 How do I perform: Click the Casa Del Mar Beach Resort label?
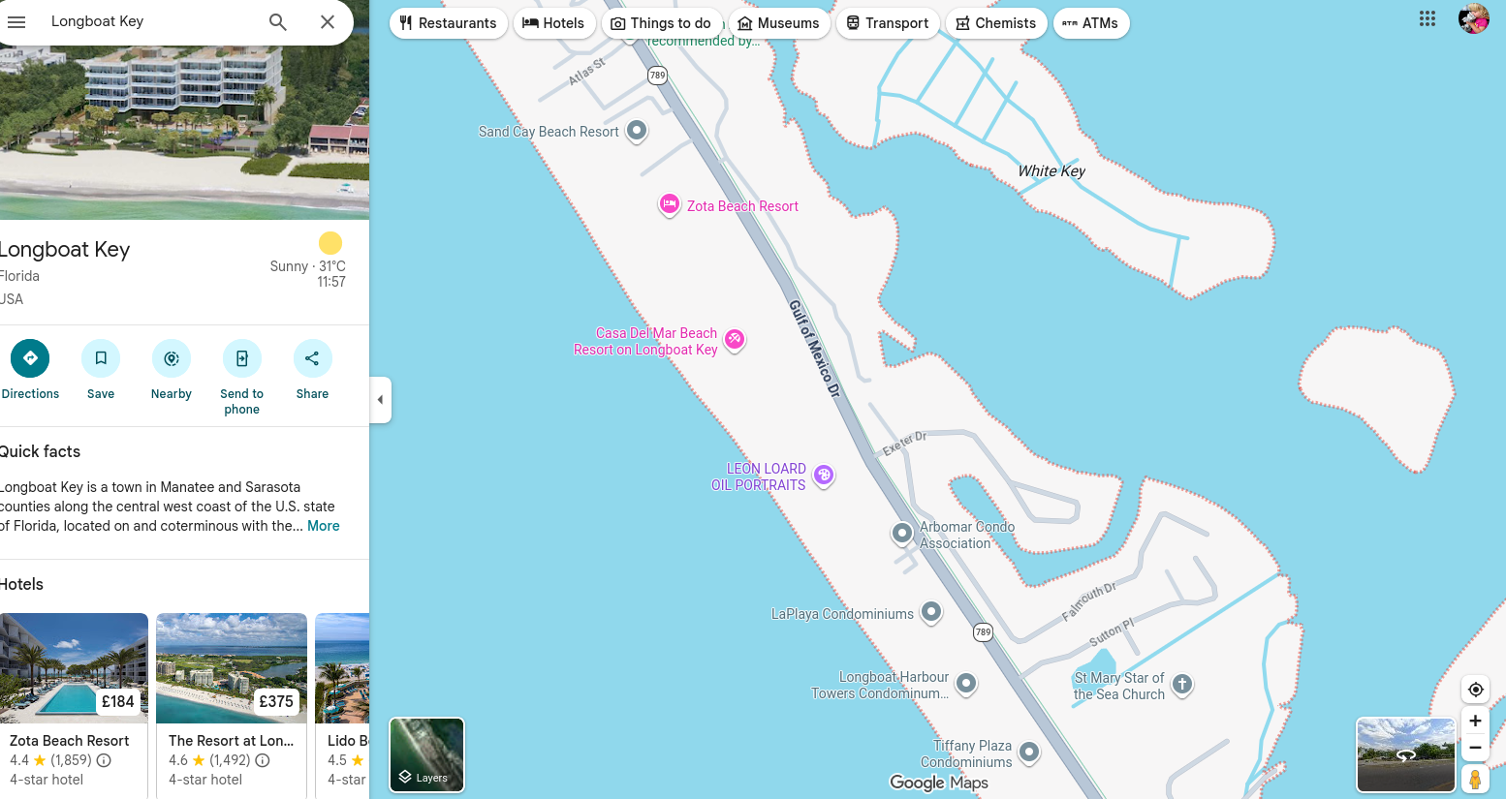point(645,341)
